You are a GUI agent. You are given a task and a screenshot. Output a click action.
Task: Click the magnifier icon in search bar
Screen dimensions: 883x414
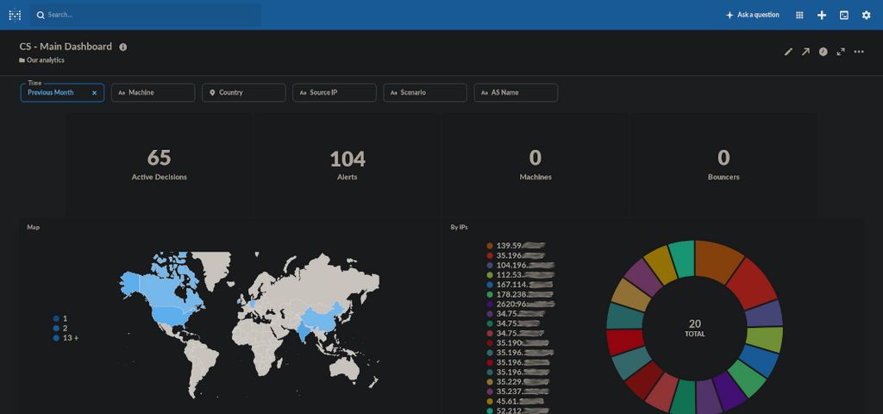(x=41, y=16)
